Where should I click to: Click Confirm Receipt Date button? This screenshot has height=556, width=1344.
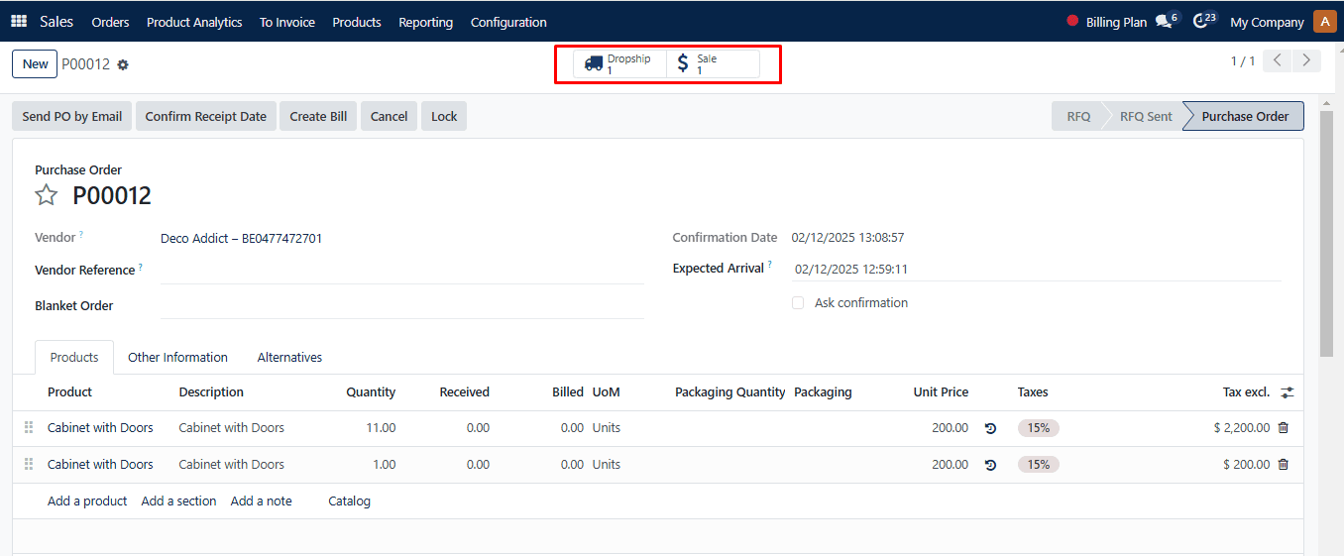tap(206, 116)
